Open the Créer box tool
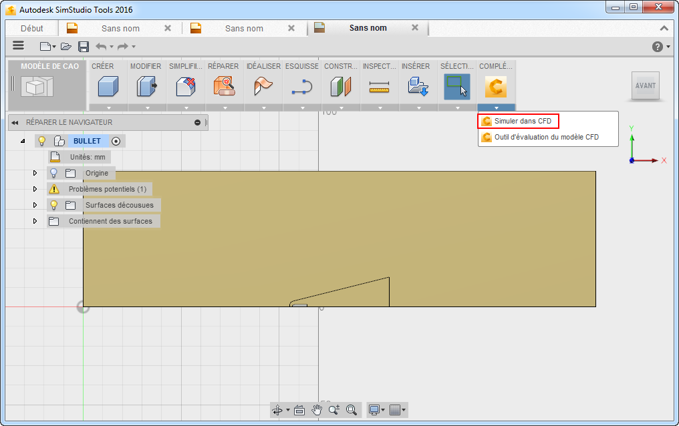The width and height of the screenshot is (679, 426). 108,86
